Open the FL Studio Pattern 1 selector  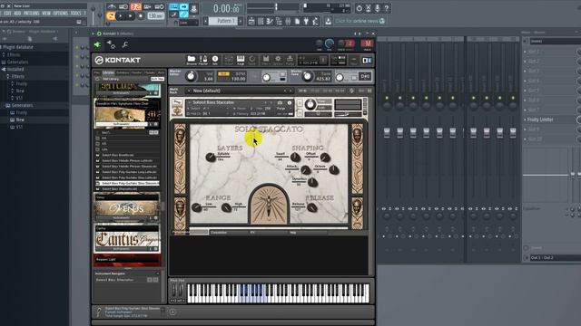(x=223, y=21)
